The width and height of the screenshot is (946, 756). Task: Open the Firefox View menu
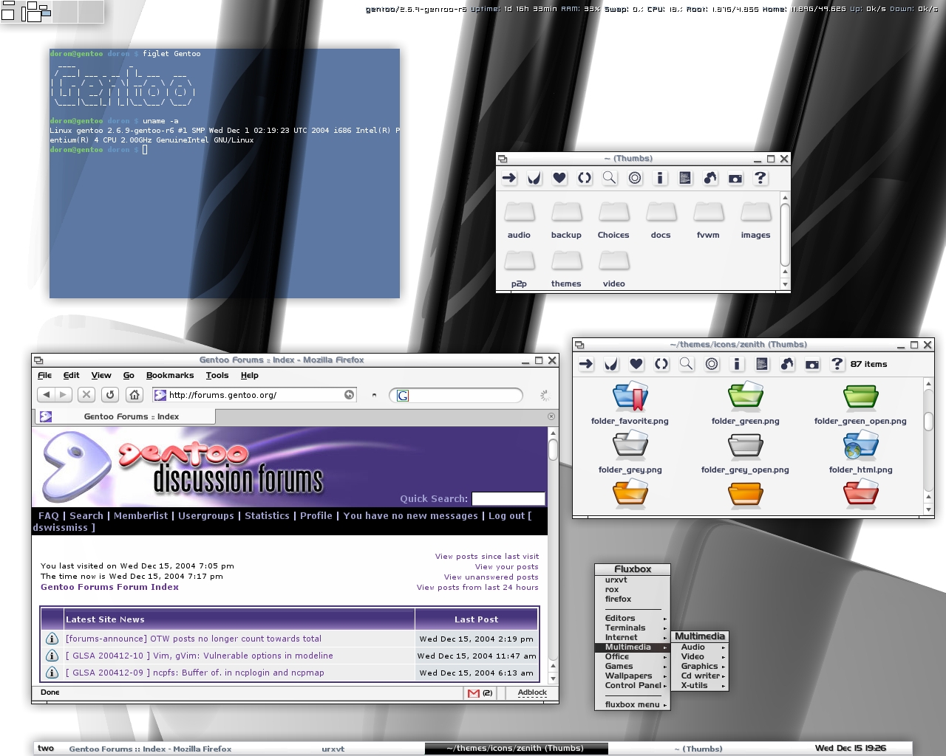pos(101,375)
